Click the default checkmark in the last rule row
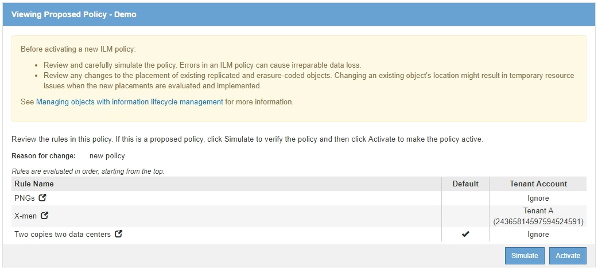This screenshot has width=598, height=269. [465, 234]
